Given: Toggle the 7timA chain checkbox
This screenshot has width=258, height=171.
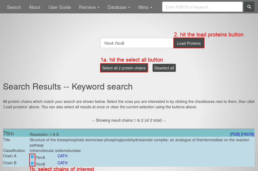Looking at the screenshot, I should [x=32, y=157].
